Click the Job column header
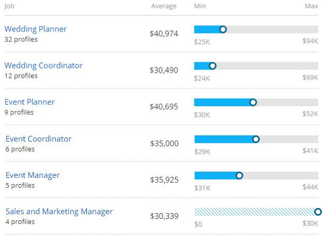The height and width of the screenshot is (237, 324). 9,6
